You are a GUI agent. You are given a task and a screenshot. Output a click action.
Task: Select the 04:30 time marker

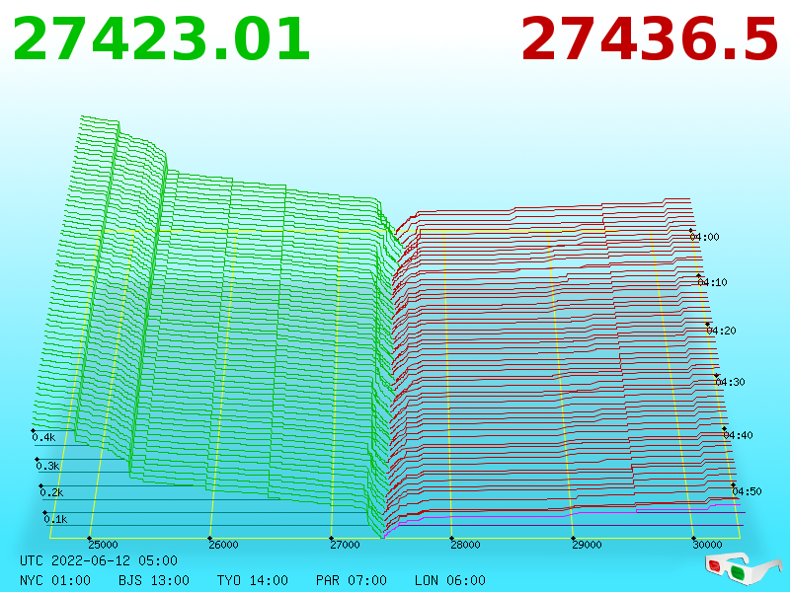pos(730,382)
